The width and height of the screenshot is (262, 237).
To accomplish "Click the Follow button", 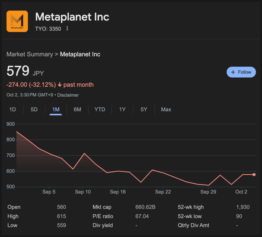I will tap(241, 72).
